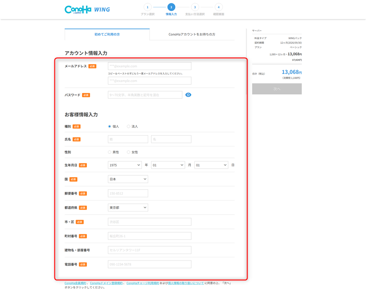Image resolution: width=366 pixels, height=299 pixels.
Task: Click step 4 confirmation screen circle
Action: (x=219, y=7)
